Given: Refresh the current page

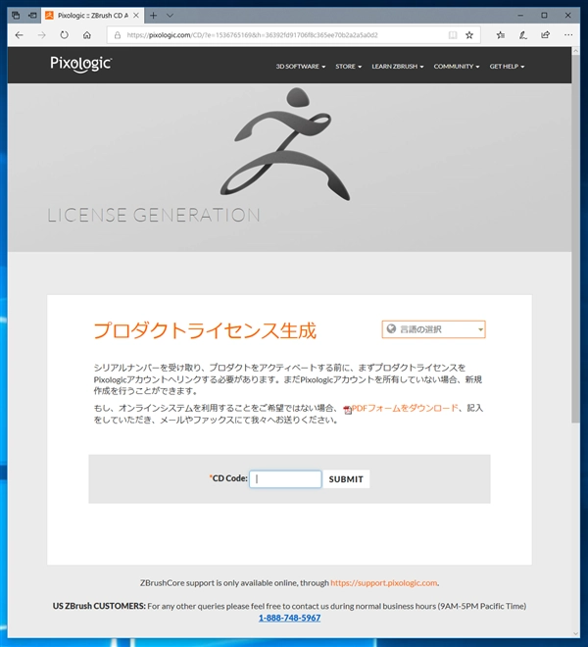Looking at the screenshot, I should tap(64, 35).
